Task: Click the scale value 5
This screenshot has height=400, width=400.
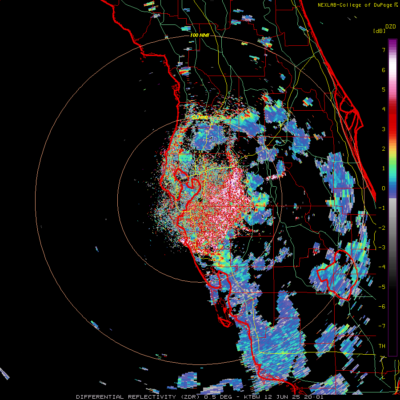Action: tap(384, 89)
